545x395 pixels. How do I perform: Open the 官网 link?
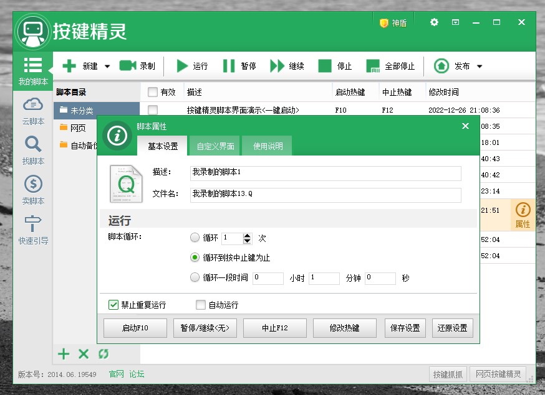coord(116,374)
